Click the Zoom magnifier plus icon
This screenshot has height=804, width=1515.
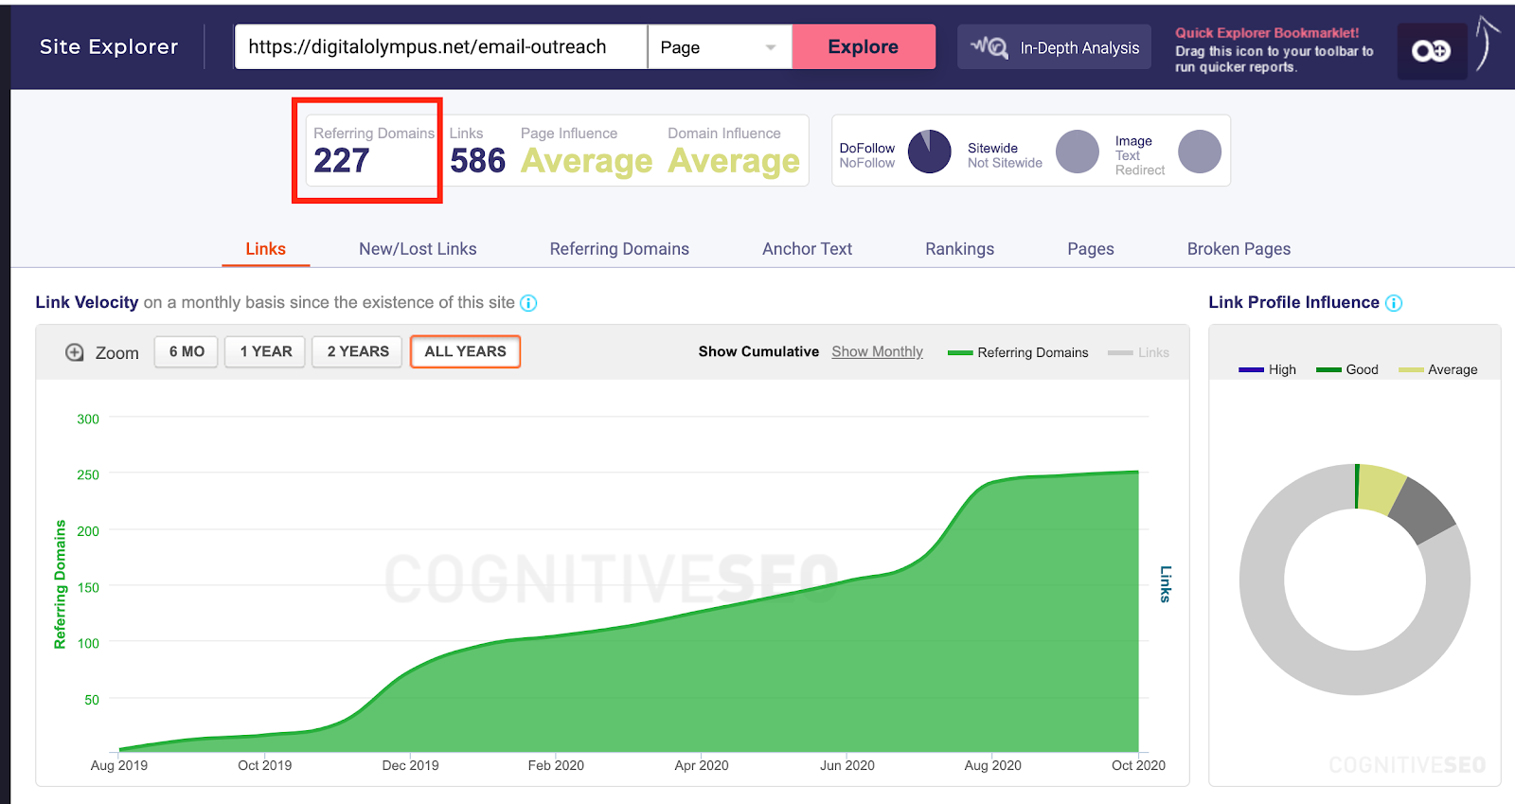(x=75, y=352)
